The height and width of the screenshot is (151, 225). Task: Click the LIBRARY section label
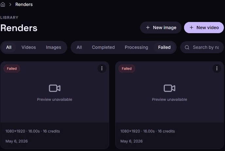9,17
